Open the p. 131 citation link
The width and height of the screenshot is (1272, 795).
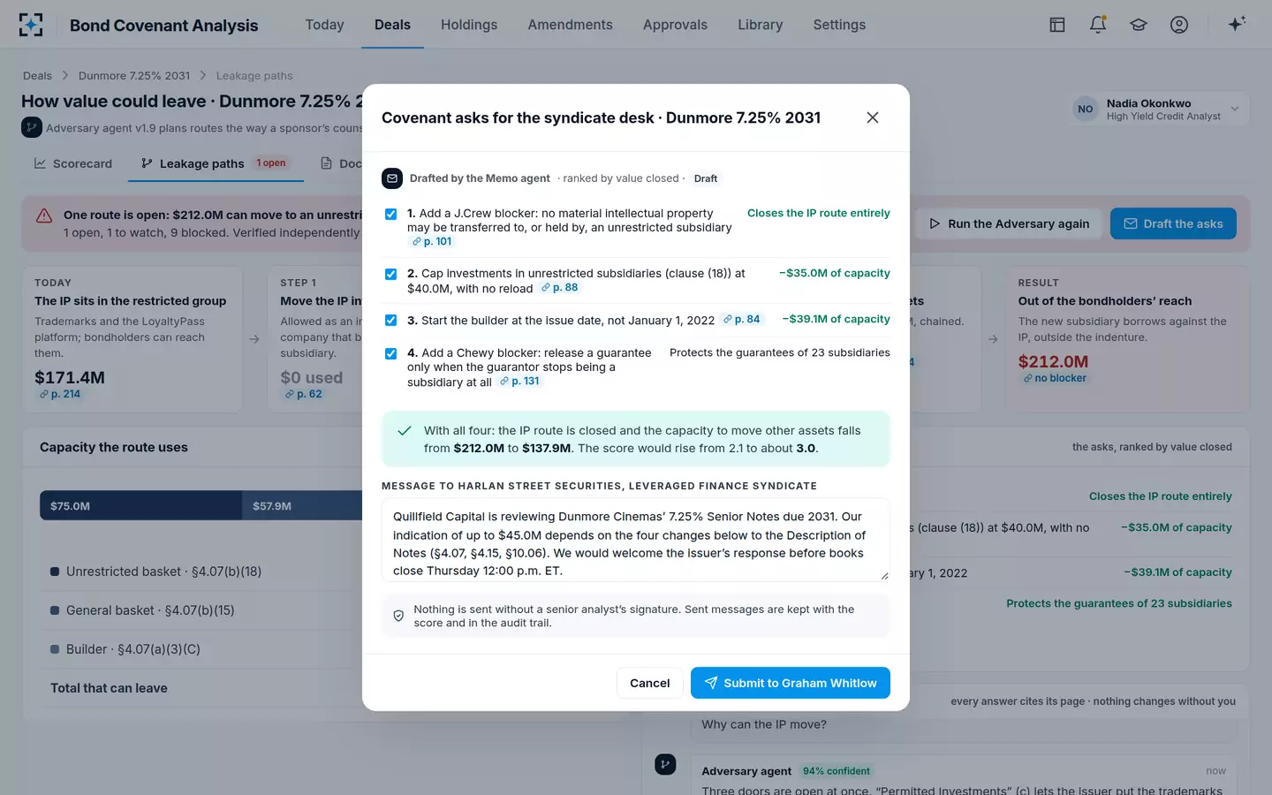pyautogui.click(x=519, y=381)
